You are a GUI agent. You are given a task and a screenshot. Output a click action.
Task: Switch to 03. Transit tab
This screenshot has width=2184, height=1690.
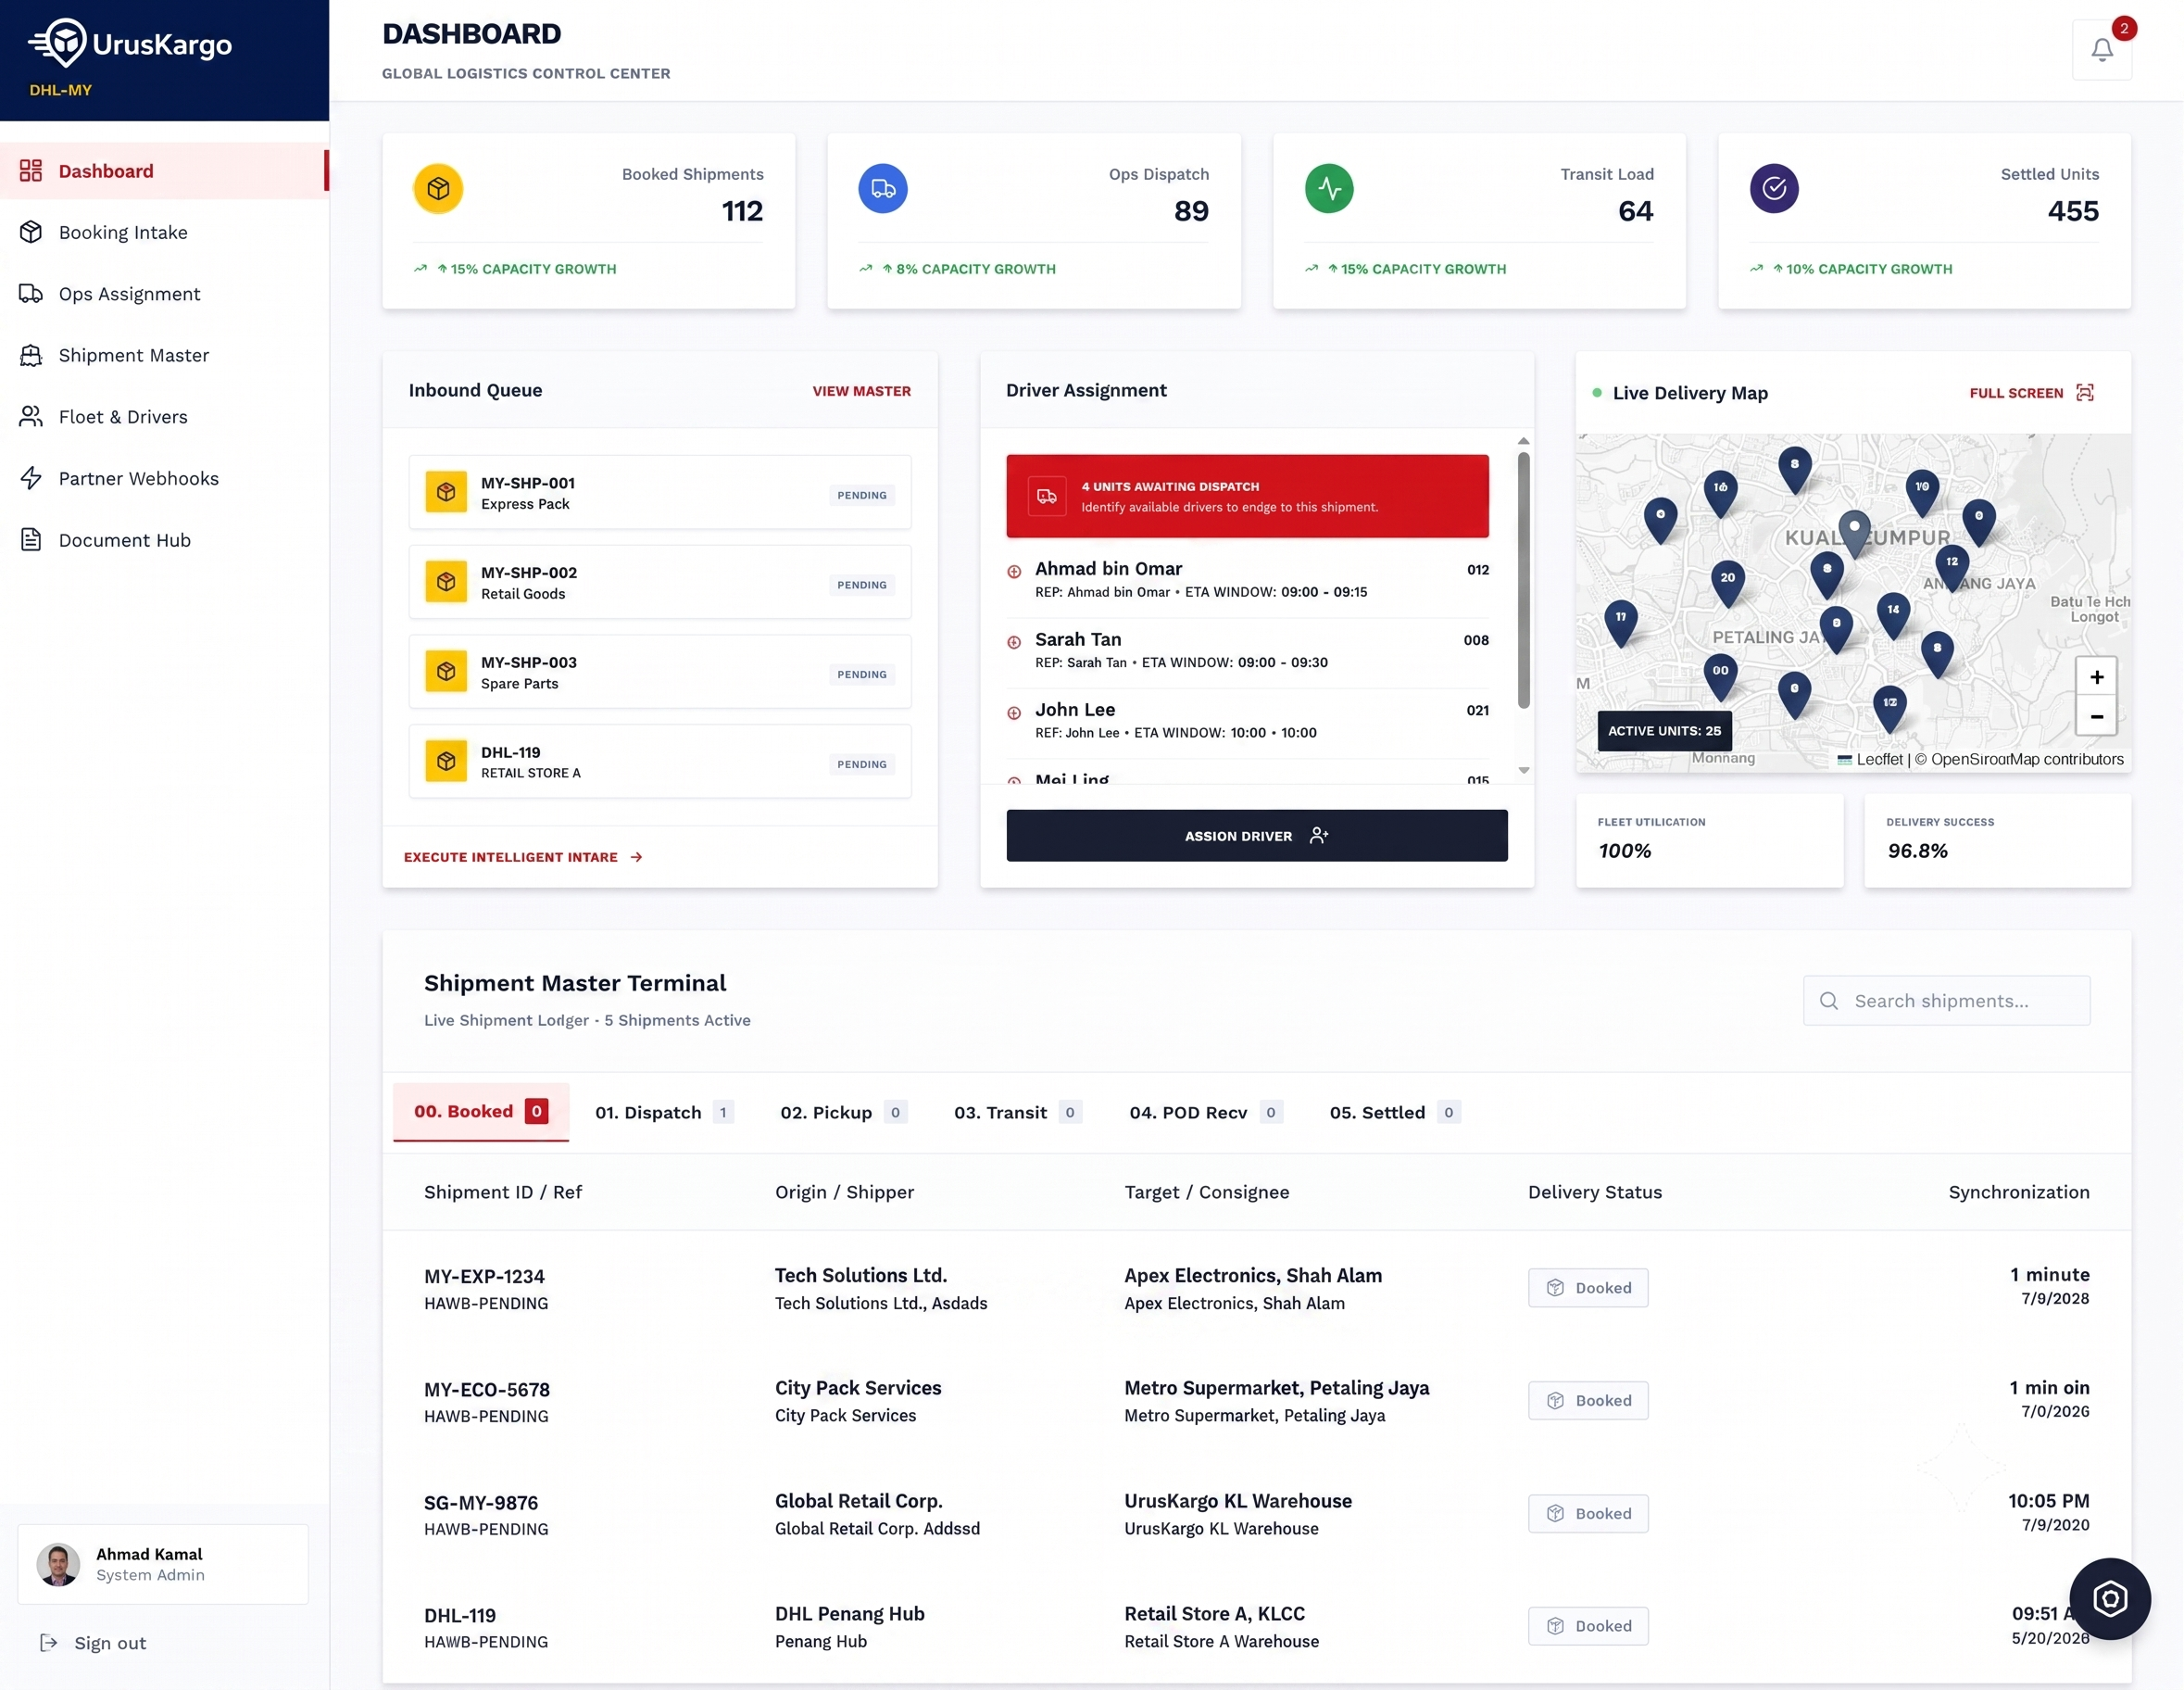(x=1017, y=1113)
